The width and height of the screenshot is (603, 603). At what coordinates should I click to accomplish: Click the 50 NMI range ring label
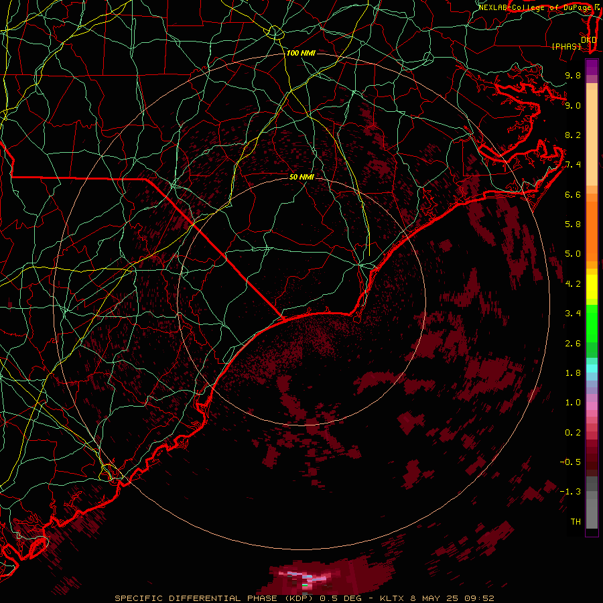(301, 177)
